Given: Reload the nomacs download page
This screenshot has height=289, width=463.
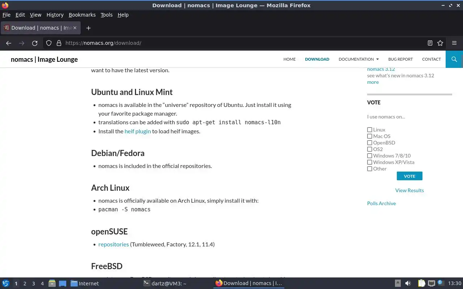Looking at the screenshot, I should click(x=35, y=43).
